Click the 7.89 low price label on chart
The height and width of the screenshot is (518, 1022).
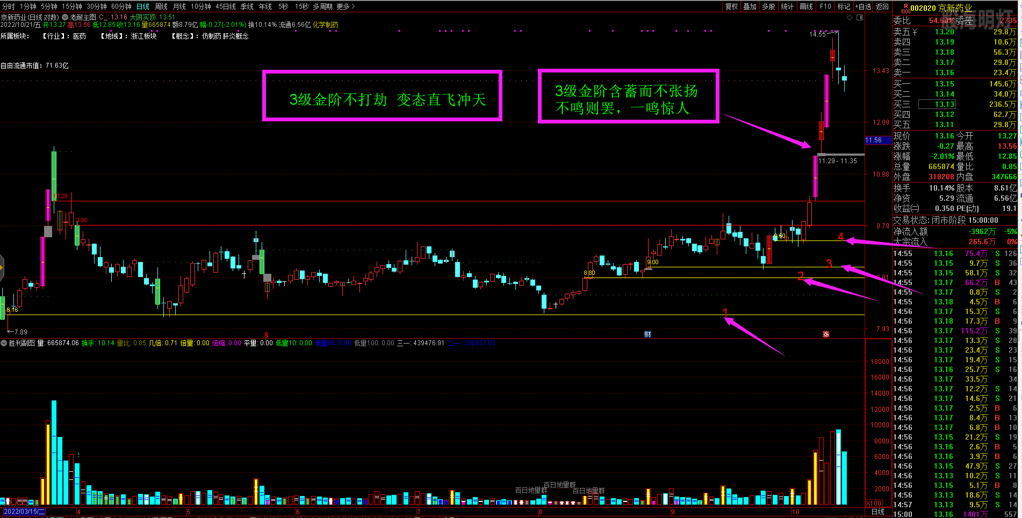(x=21, y=332)
